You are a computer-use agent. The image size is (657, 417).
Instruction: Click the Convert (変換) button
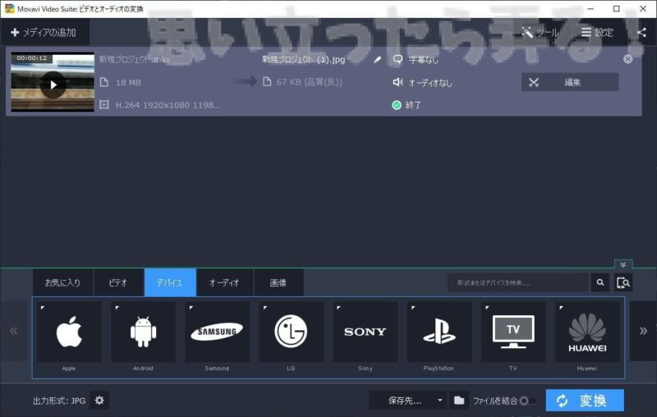tap(585, 401)
